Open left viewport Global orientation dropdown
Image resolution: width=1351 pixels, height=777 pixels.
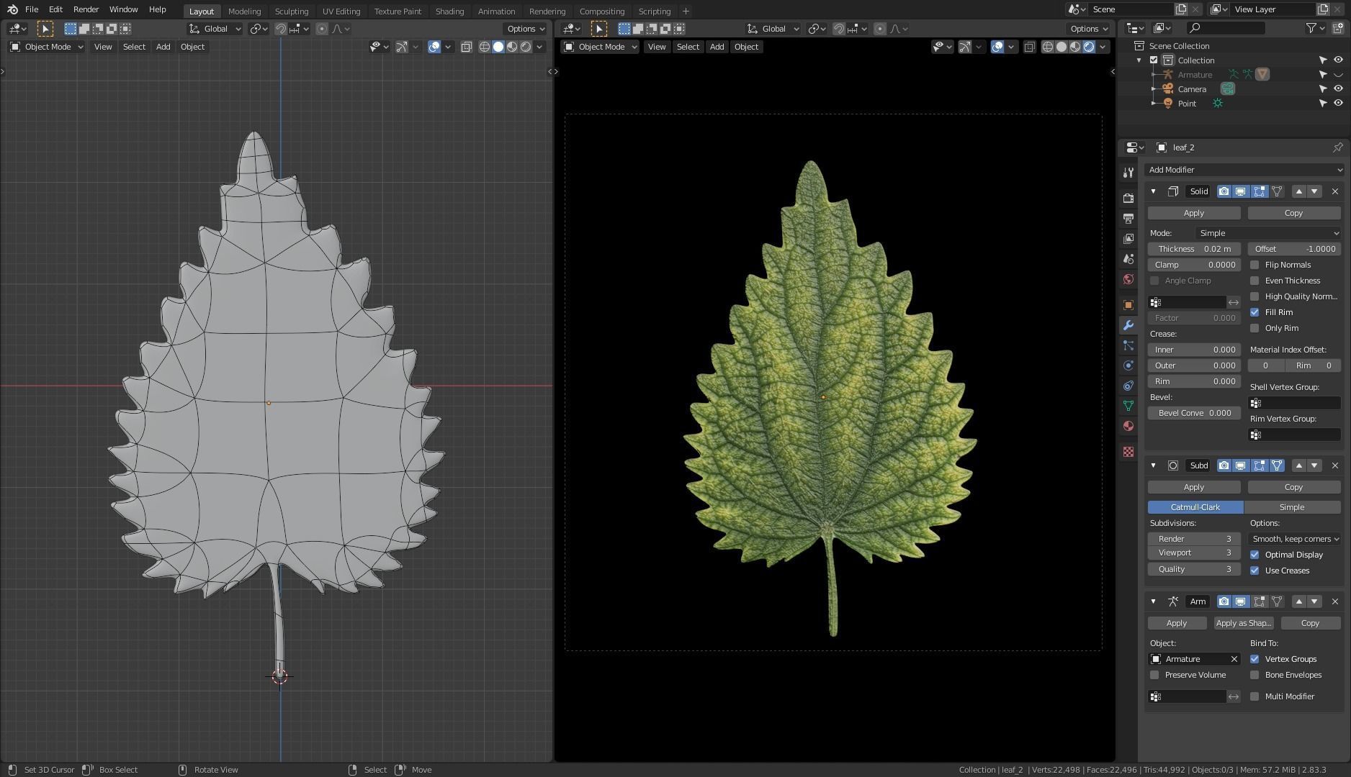click(x=215, y=29)
